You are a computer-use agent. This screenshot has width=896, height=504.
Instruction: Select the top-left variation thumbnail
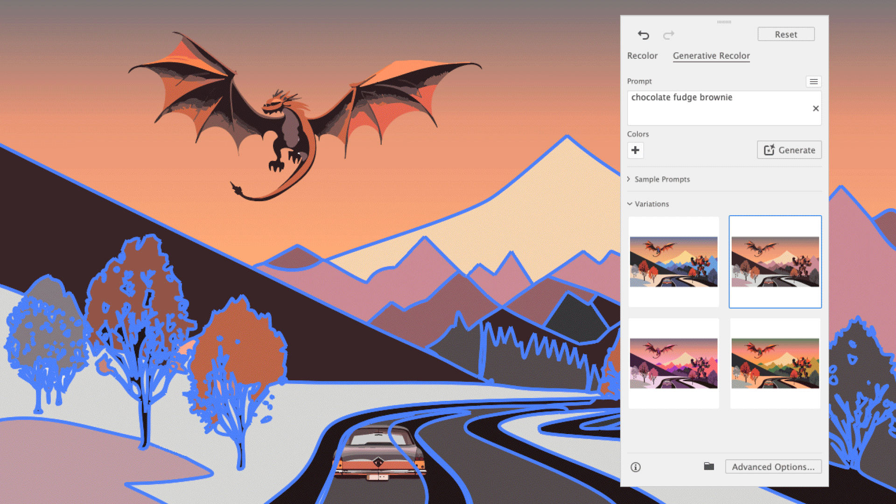pyautogui.click(x=673, y=261)
